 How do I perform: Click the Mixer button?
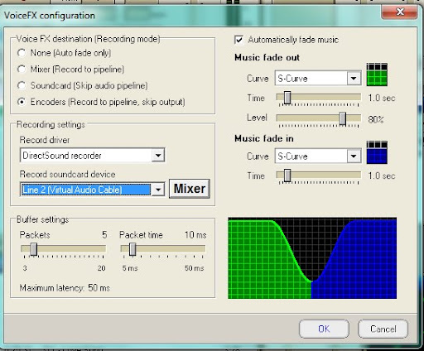190,189
